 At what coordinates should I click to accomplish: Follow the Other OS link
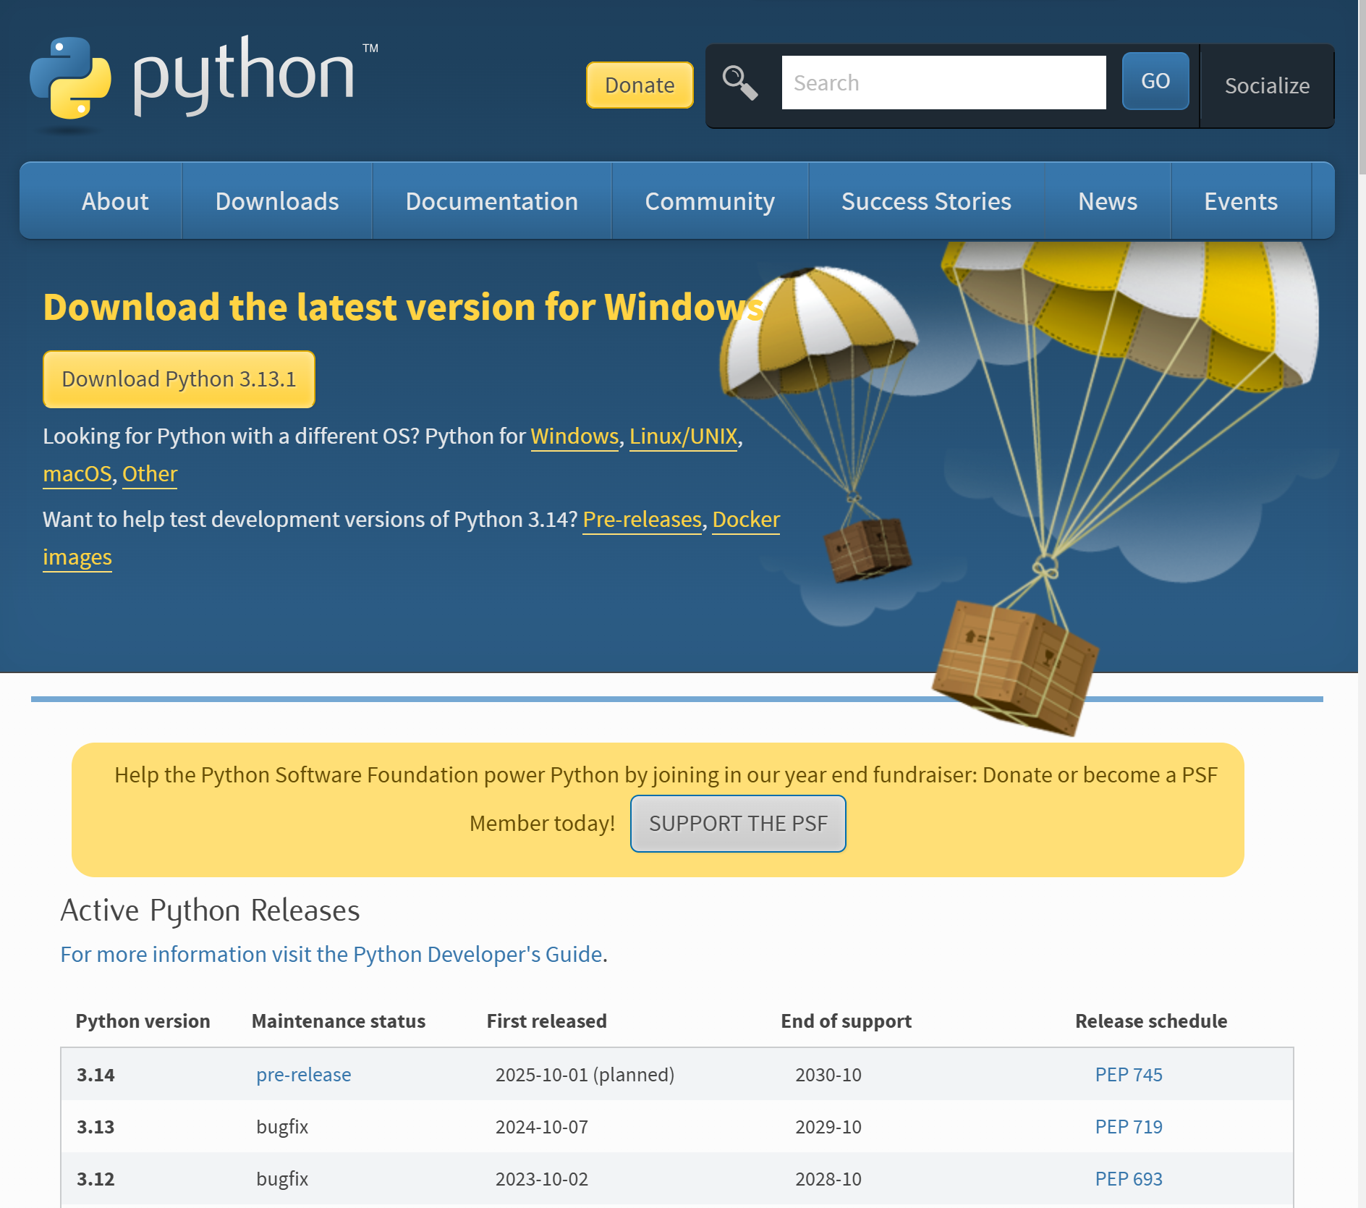(150, 474)
